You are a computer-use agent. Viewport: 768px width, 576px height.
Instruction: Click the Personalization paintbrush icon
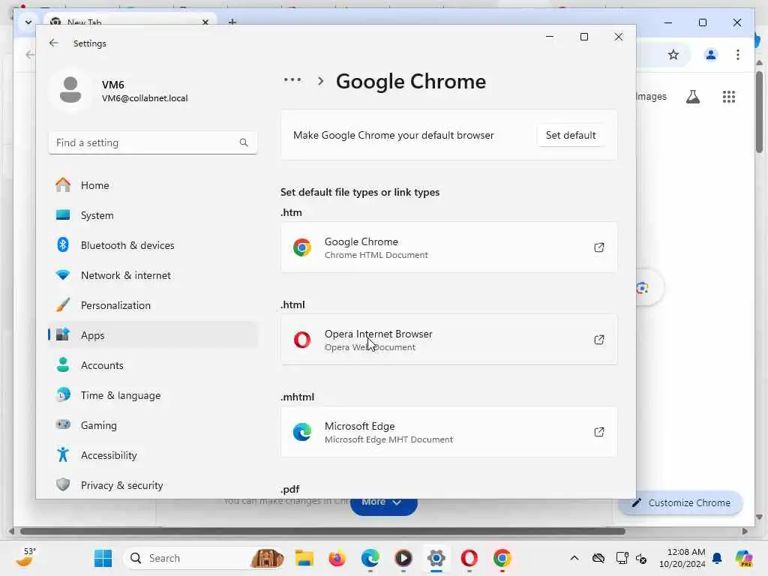63,304
